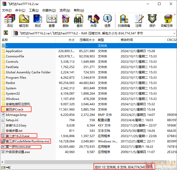Sort by the CRC32 column header
This screenshot has height=170, width=177.
(x=171, y=40)
